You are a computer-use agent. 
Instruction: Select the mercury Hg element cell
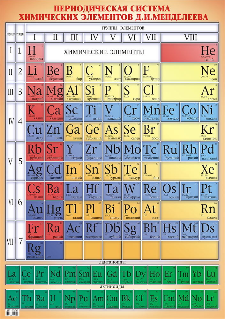click(x=55, y=211)
